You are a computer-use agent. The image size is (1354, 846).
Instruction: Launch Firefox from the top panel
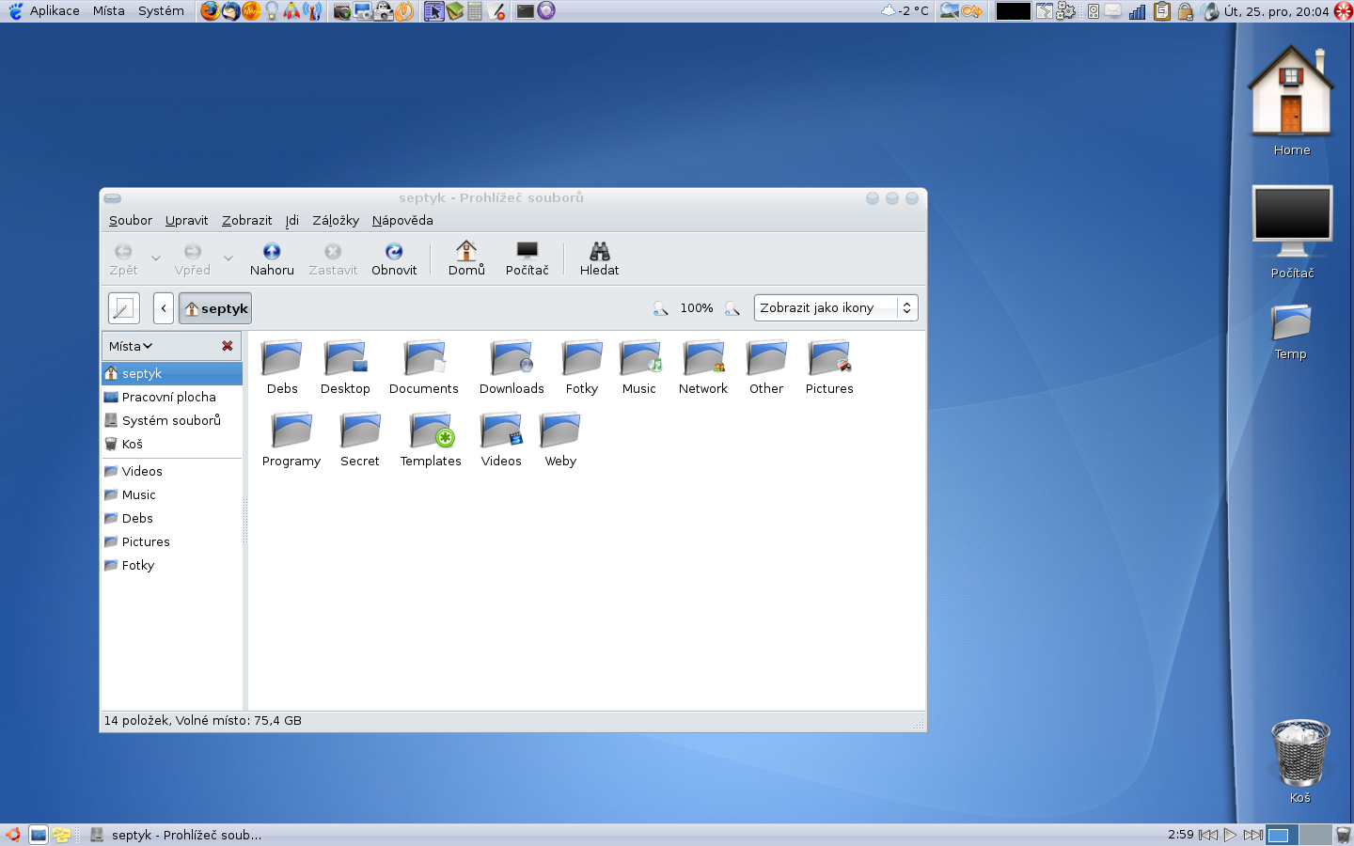210,11
